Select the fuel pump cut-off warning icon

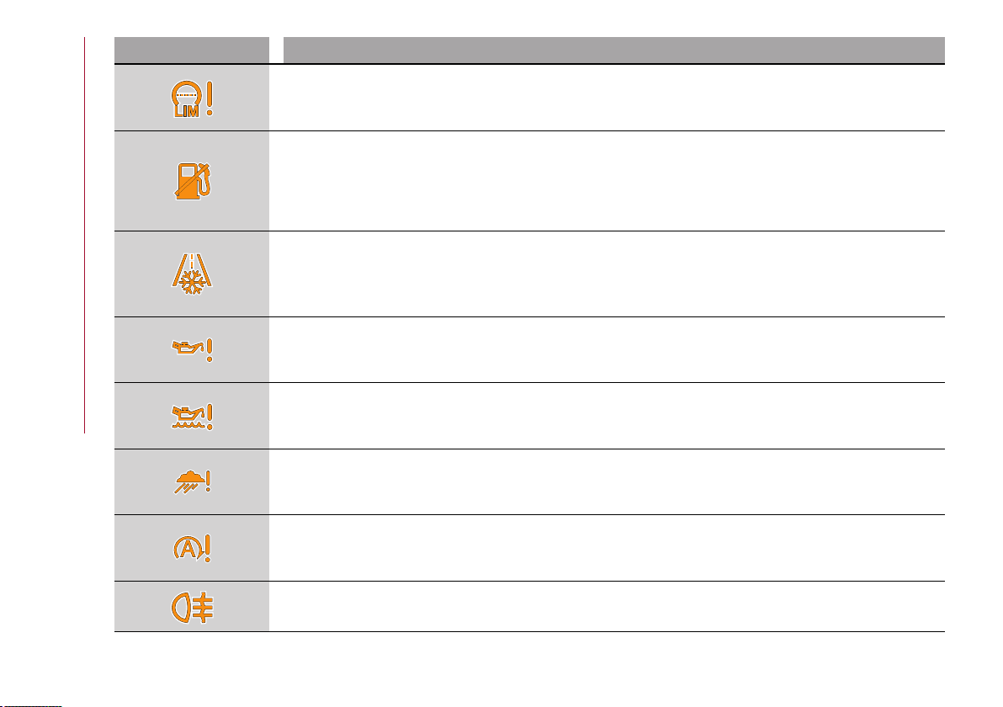(194, 181)
